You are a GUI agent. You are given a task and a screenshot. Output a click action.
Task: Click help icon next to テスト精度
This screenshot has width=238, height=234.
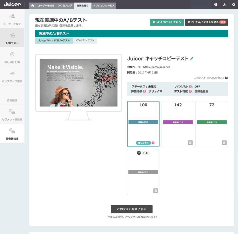190,91
